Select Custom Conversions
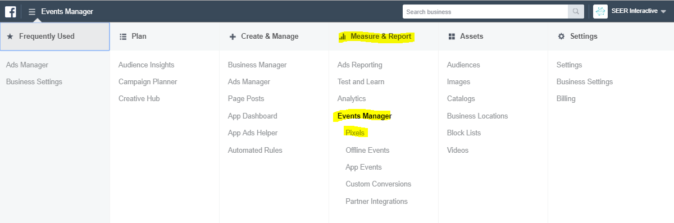This screenshot has height=223, width=674. (379, 184)
